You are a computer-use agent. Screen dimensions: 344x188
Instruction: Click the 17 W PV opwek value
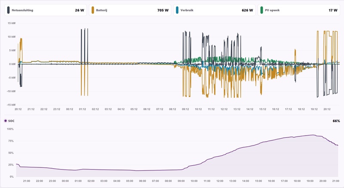(x=333, y=10)
